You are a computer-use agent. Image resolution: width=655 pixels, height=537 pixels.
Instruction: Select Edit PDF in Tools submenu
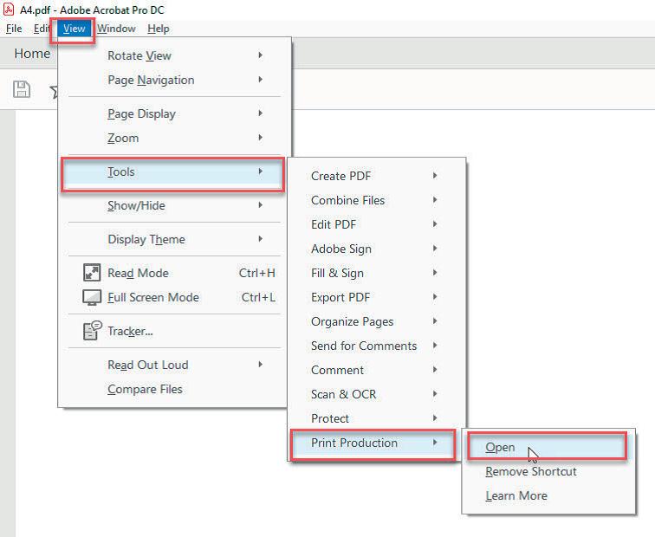click(x=376, y=224)
